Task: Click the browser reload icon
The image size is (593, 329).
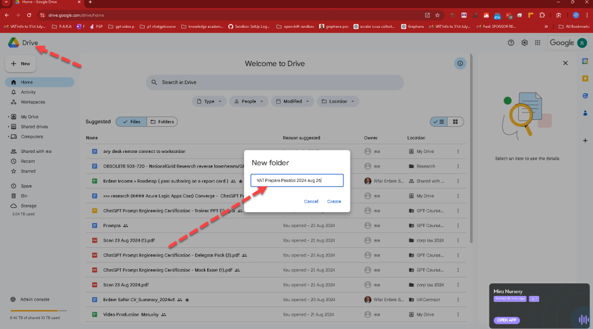Action: tap(29, 15)
